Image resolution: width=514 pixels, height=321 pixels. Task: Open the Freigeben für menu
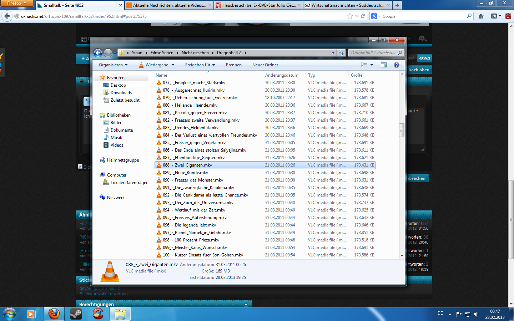tap(200, 65)
